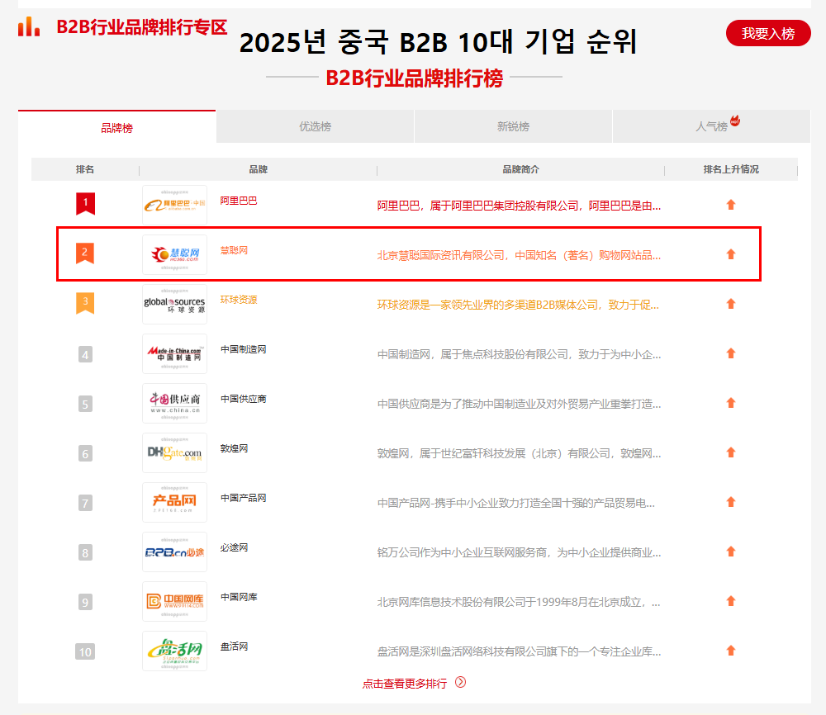Click the up arrow in the 阿里巴巴 row

731,205
